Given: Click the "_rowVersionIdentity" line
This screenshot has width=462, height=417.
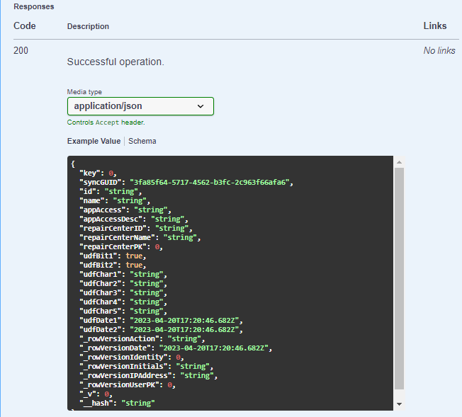Looking at the screenshot, I should pos(132,358).
